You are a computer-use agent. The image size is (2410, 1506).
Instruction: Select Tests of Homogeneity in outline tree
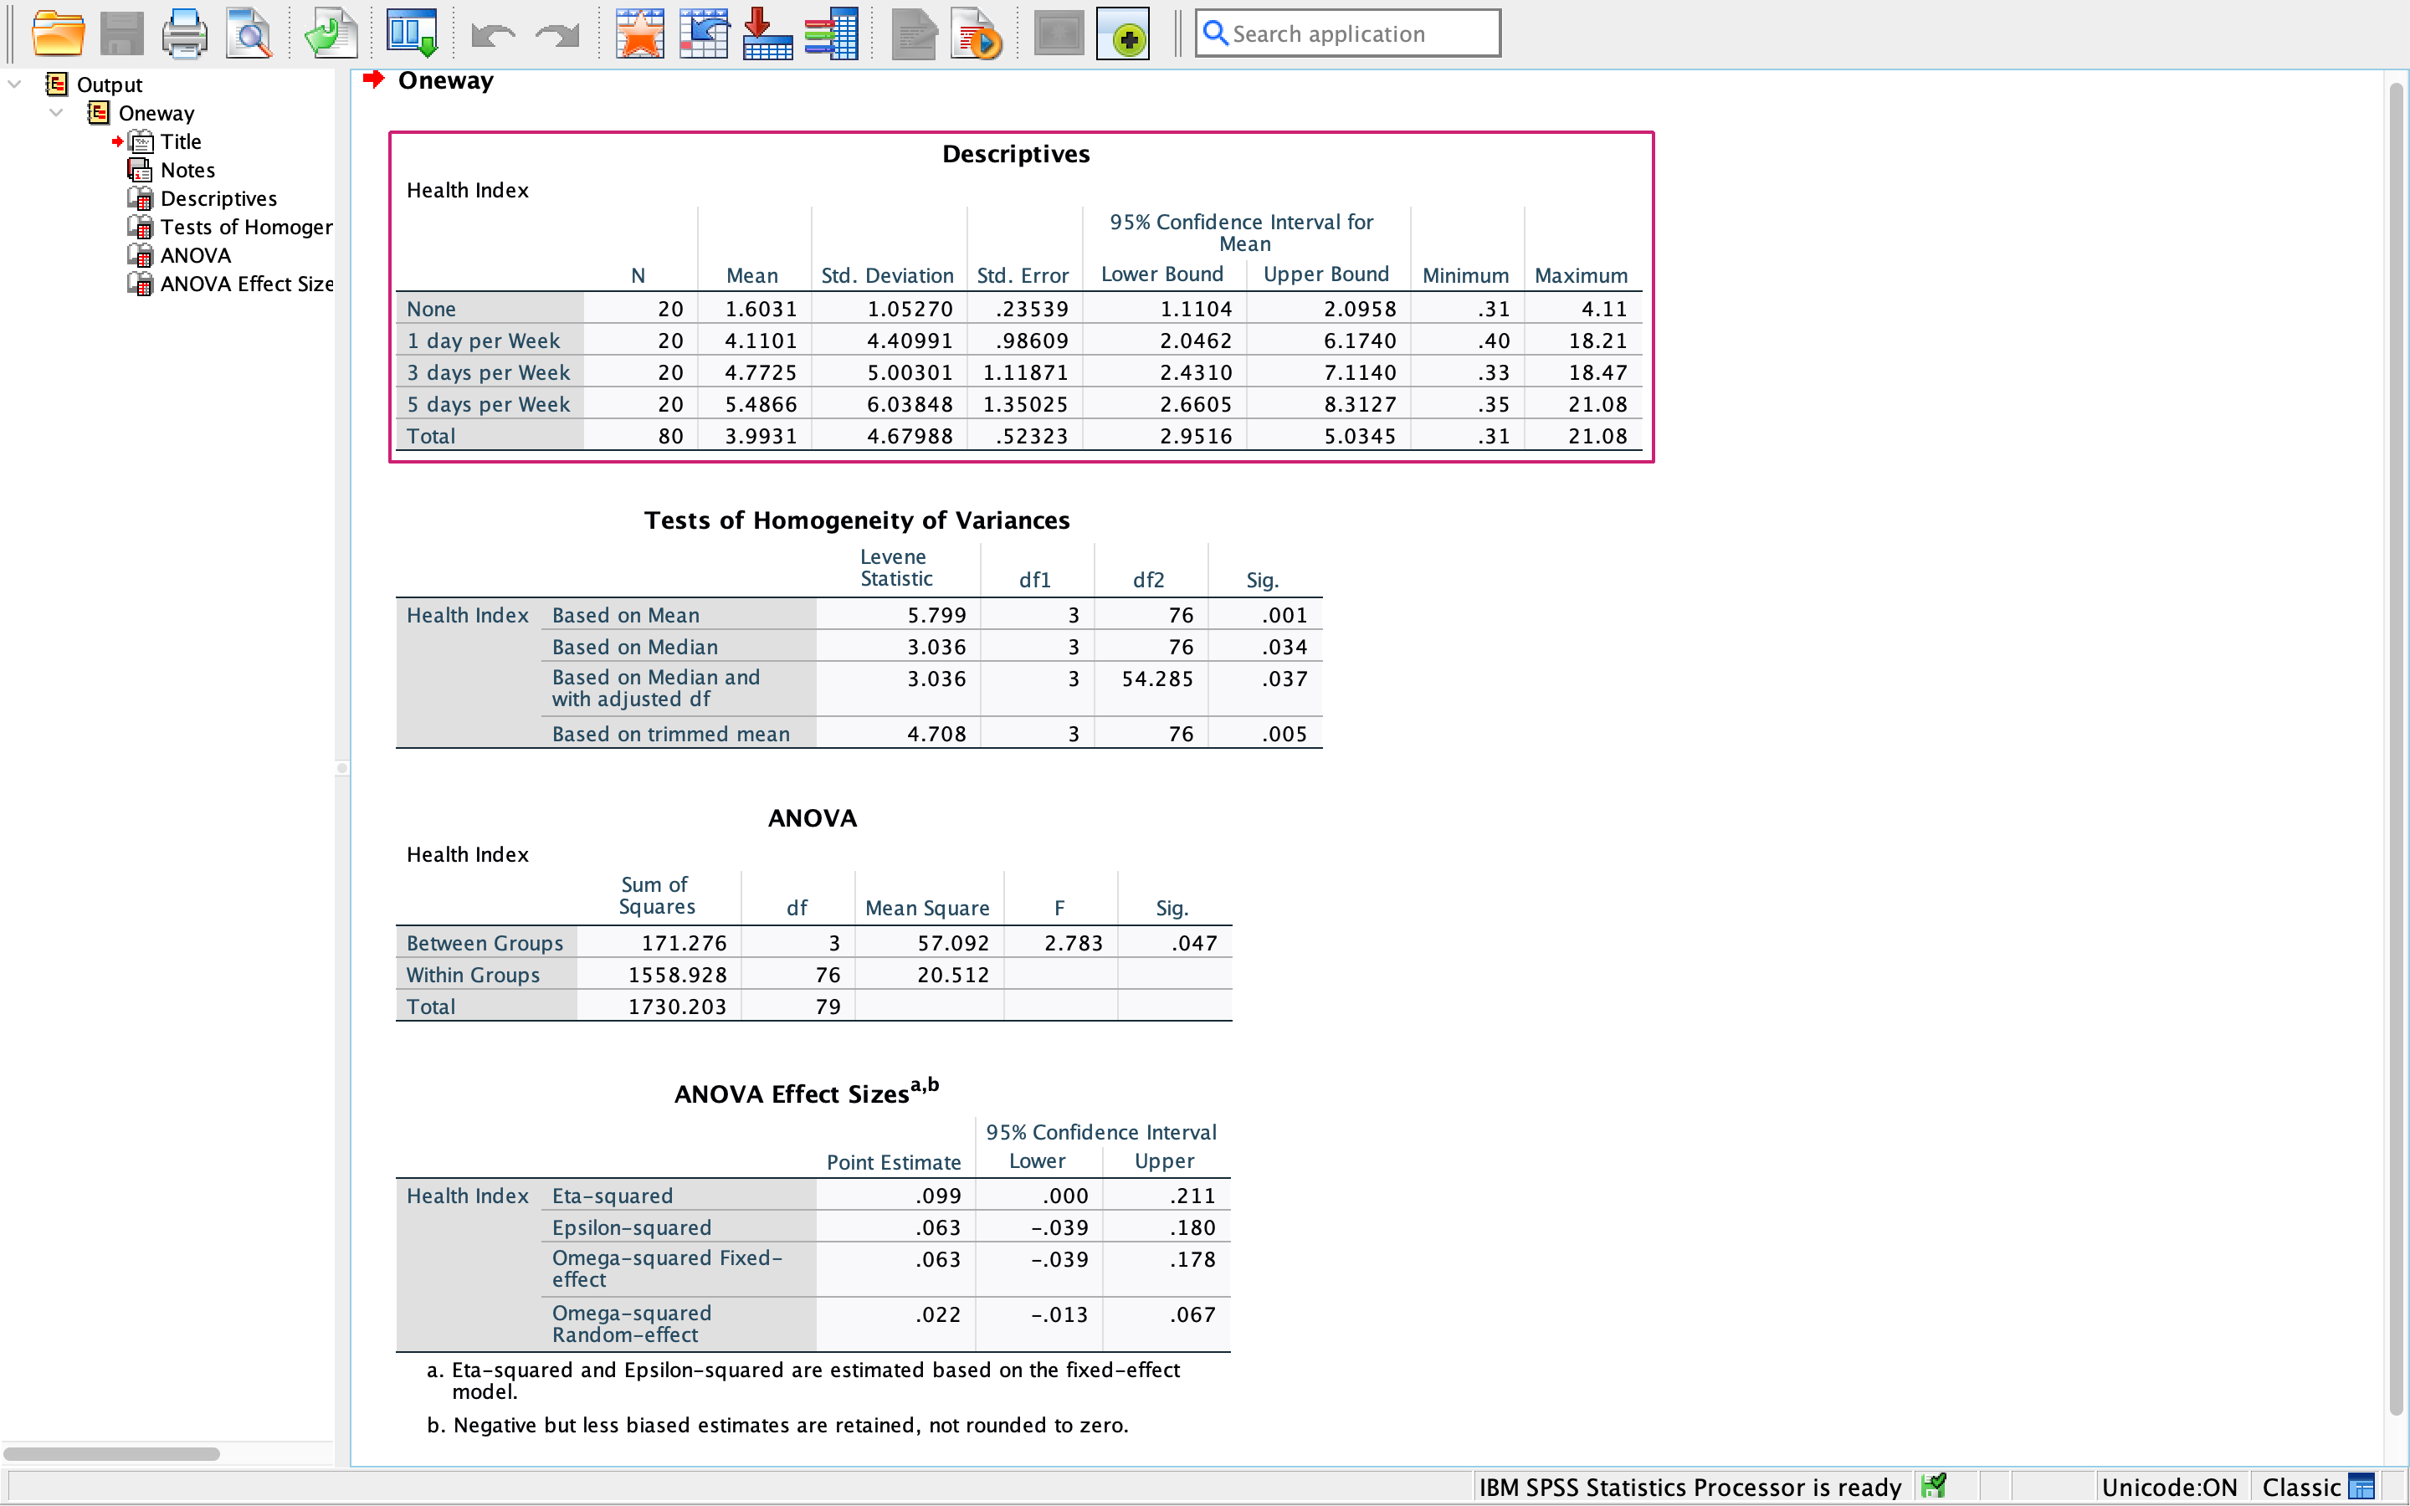coord(247,227)
